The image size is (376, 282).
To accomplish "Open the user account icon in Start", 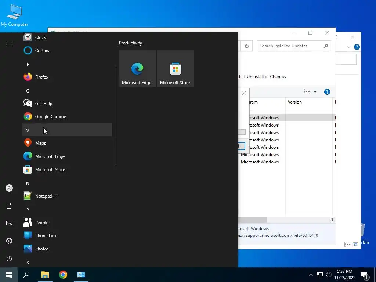I will 9,188.
